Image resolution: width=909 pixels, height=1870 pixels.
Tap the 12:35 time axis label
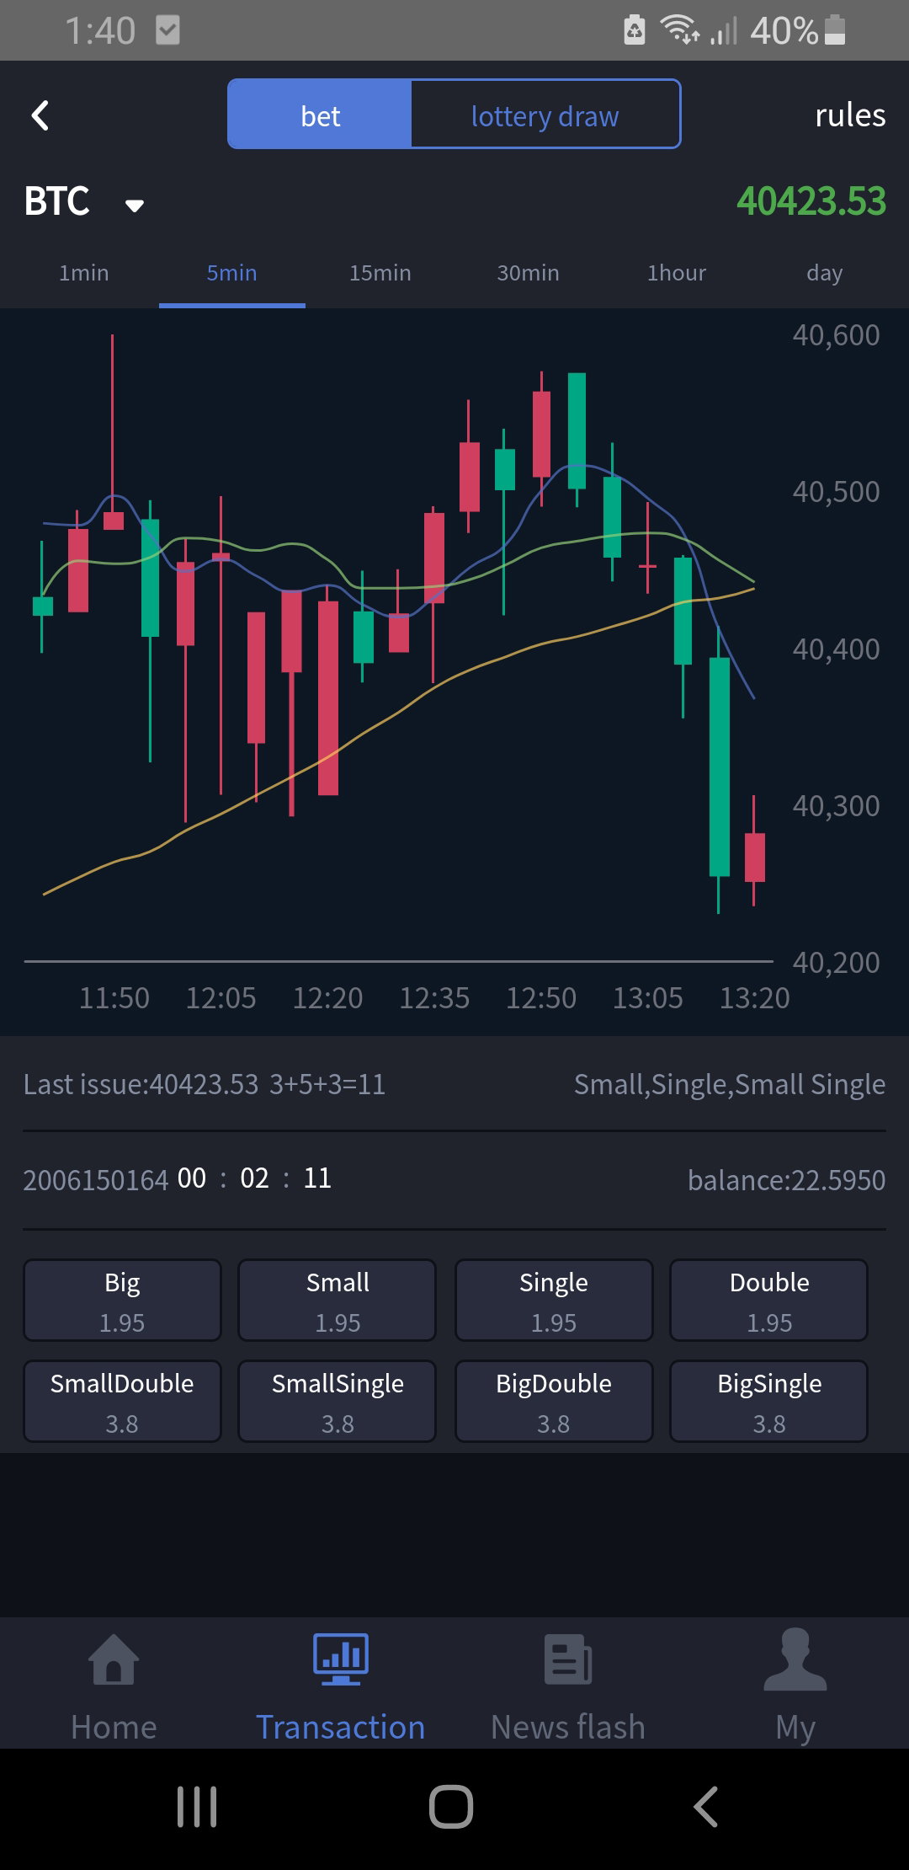(434, 998)
